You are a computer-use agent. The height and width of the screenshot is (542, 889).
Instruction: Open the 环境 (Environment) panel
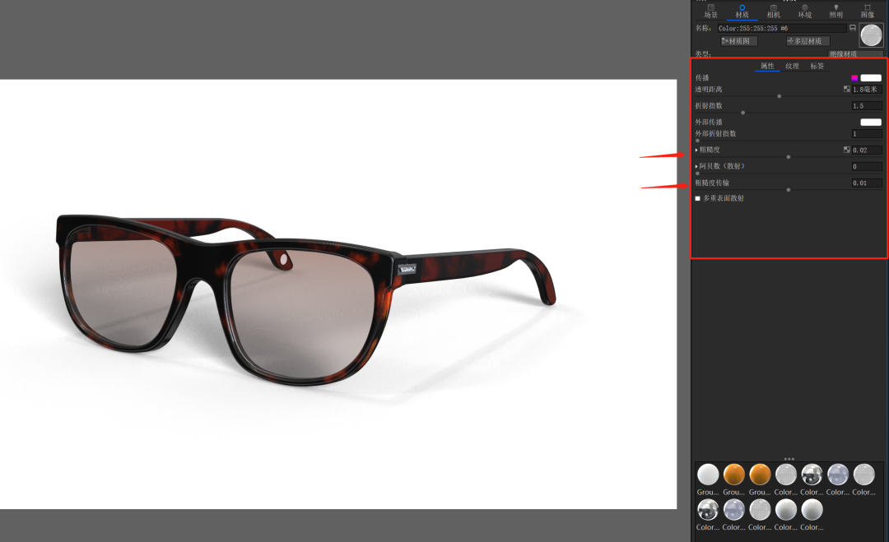[x=804, y=12]
